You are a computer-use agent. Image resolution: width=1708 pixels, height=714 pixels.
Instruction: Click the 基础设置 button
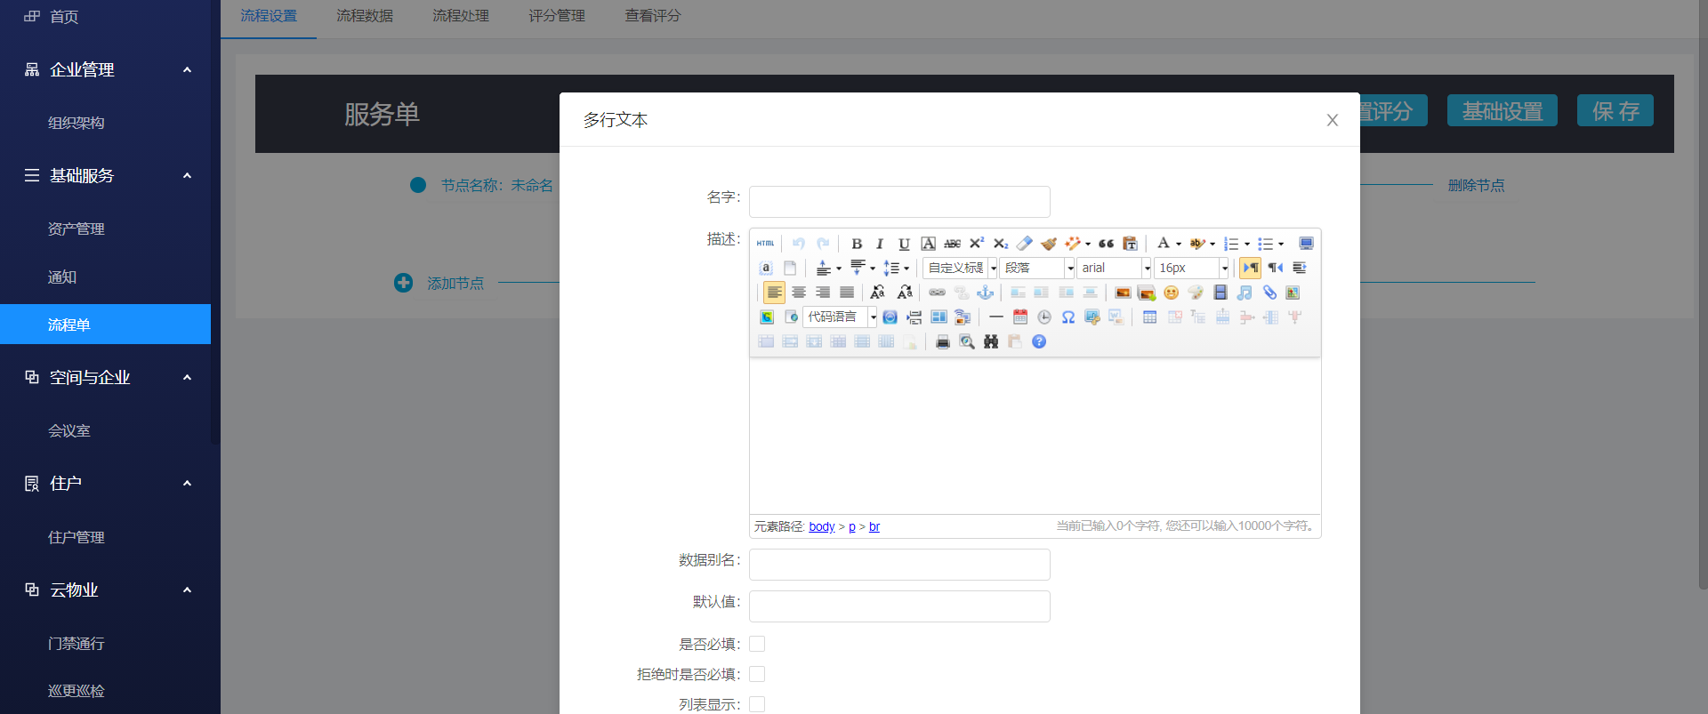1502,111
